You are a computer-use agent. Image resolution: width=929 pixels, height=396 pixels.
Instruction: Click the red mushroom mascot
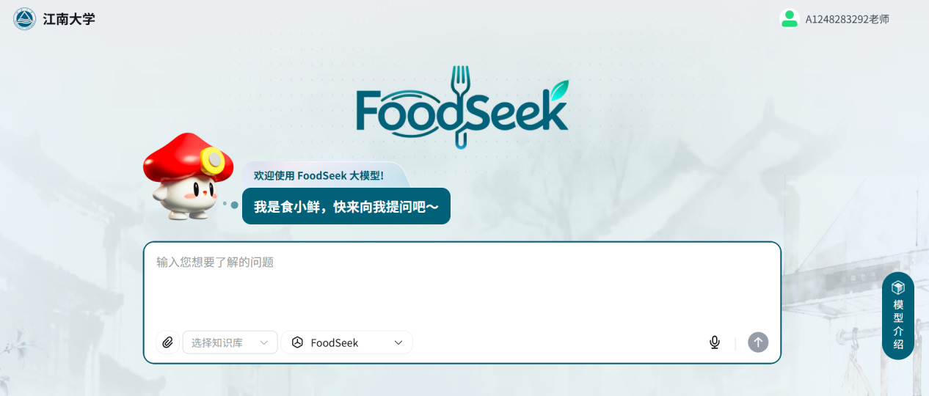(x=187, y=176)
